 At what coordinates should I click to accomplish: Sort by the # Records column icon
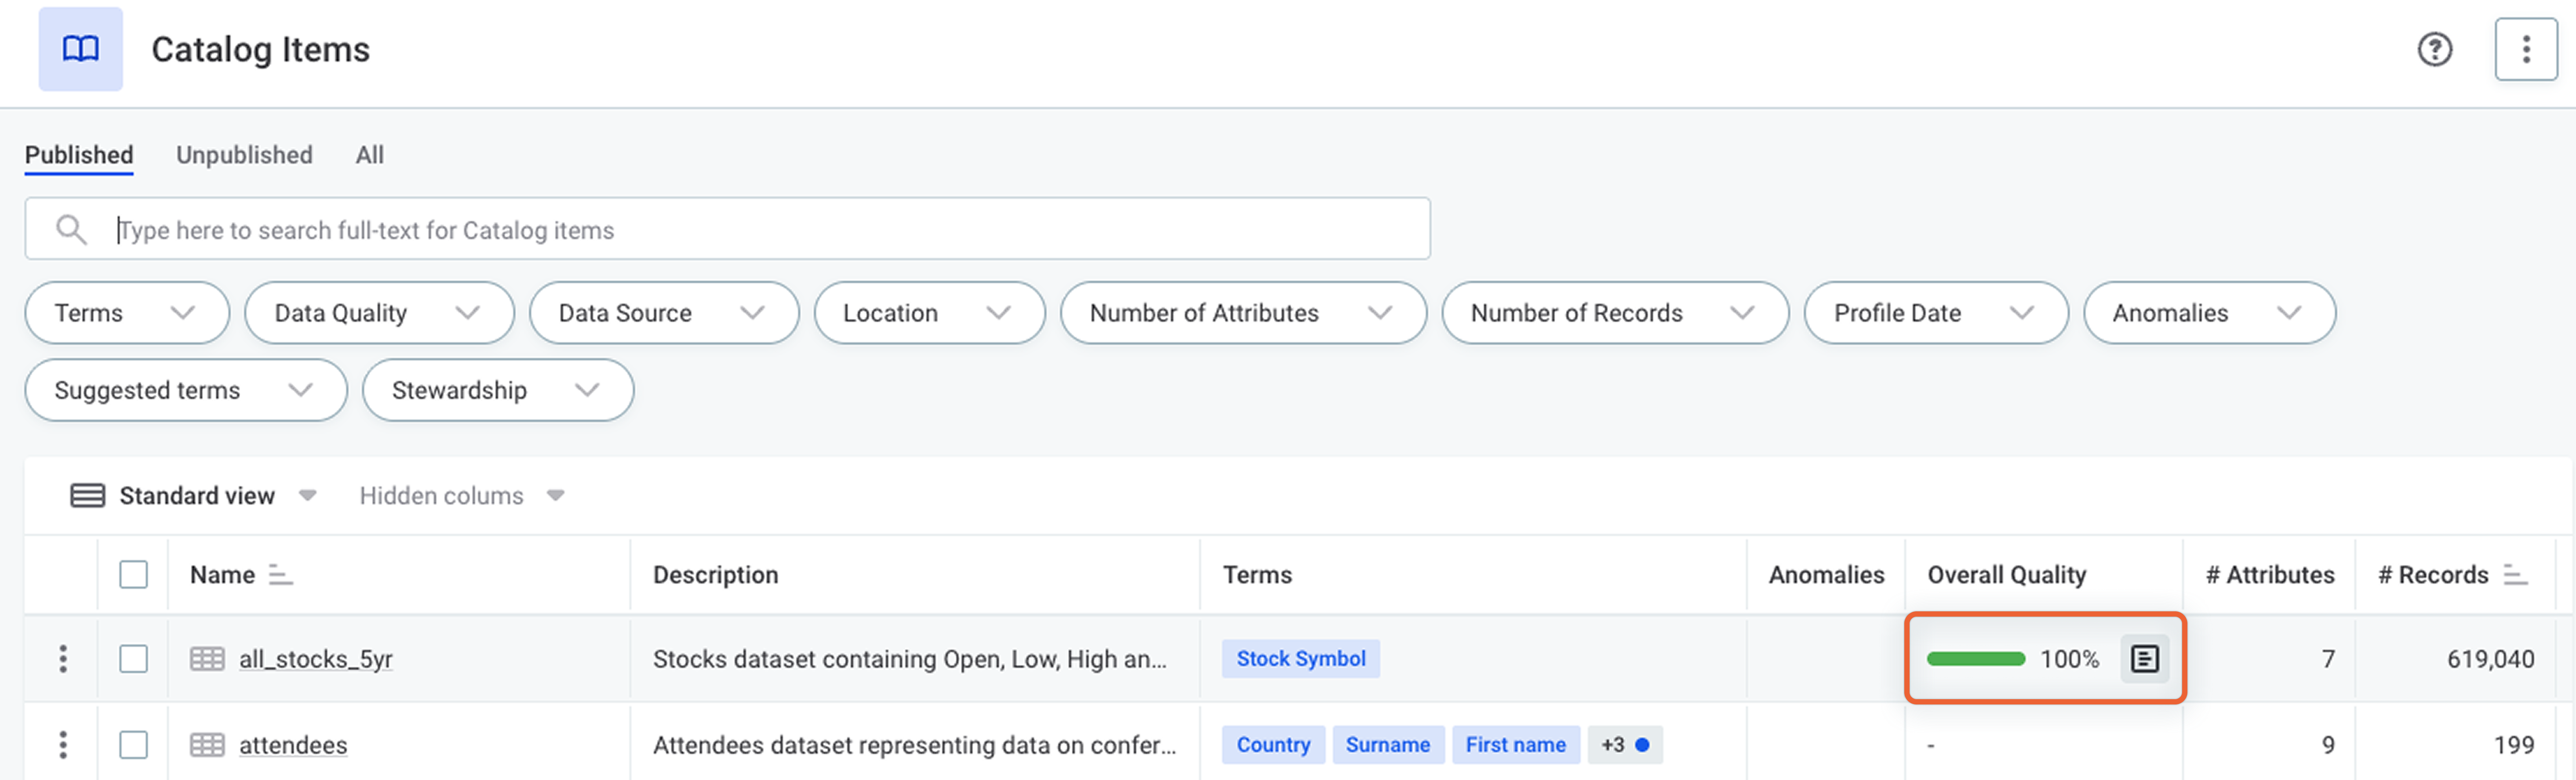pyautogui.click(x=2514, y=574)
